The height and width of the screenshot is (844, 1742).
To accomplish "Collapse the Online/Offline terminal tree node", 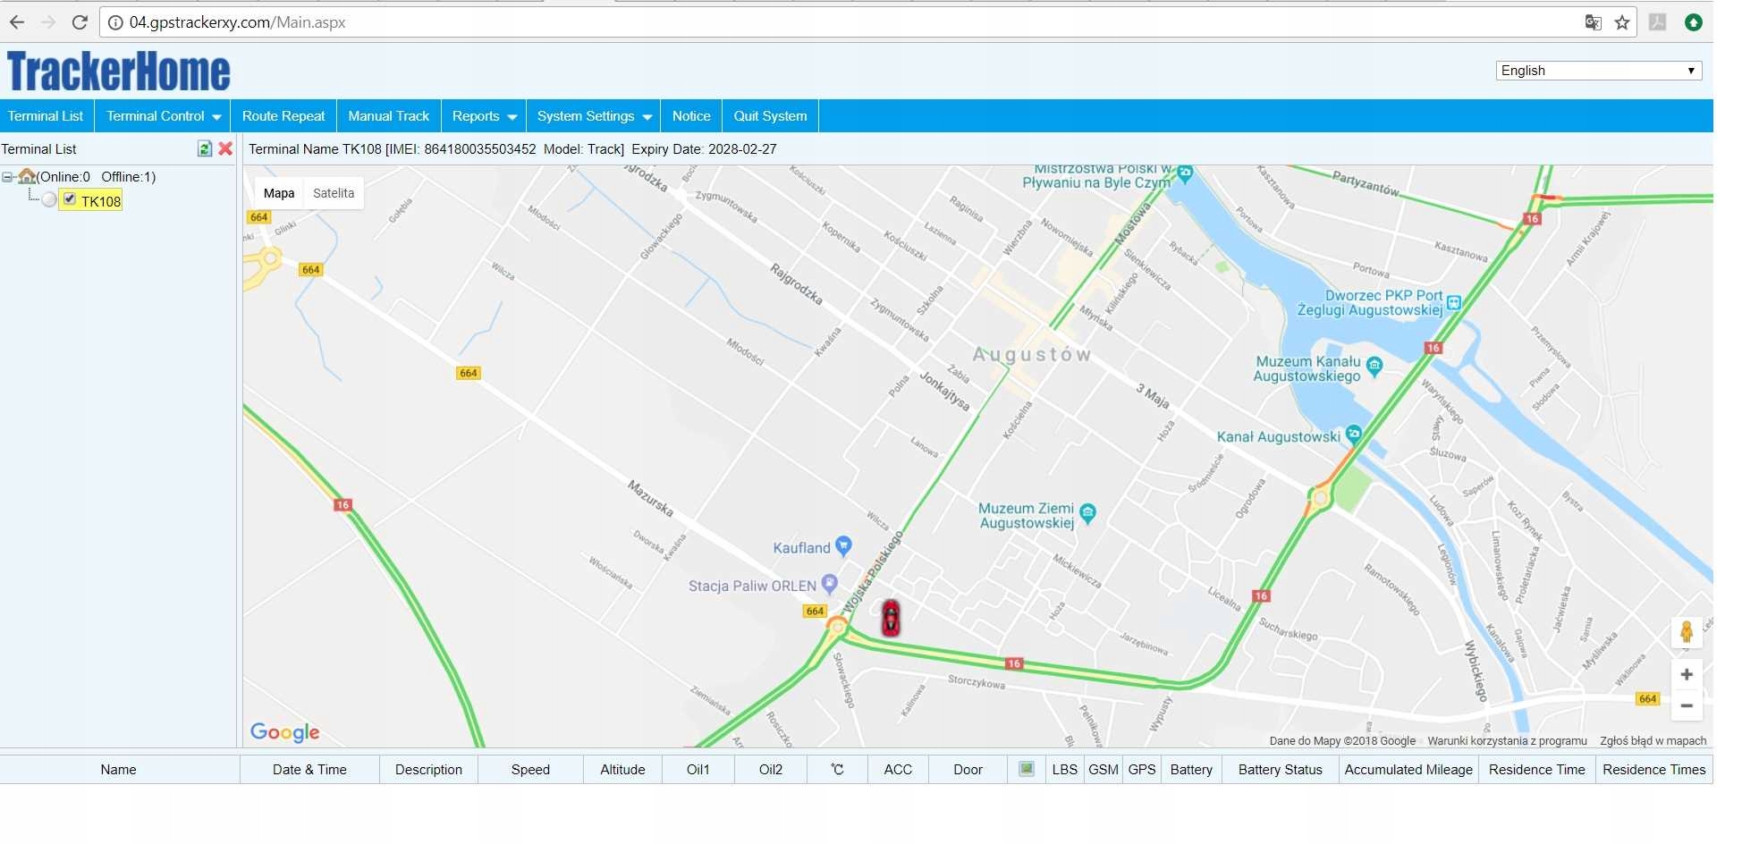I will [9, 176].
